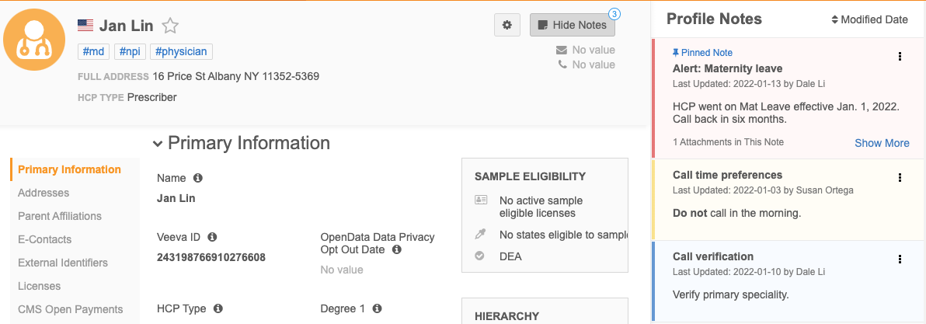Viewport: 926px width, 324px height.
Task: Expand note with Show More link
Action: click(x=882, y=143)
